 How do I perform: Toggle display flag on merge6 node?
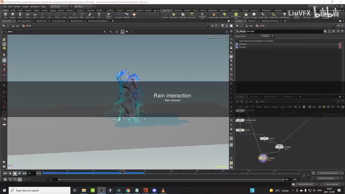[266, 158]
